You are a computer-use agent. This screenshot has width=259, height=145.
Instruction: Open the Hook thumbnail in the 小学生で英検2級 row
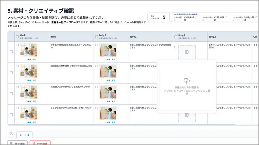point(29,50)
